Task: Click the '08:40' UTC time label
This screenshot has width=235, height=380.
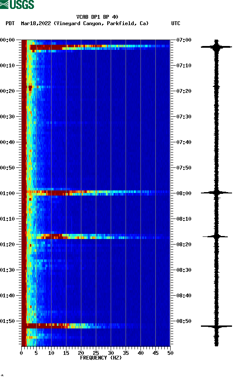Action: (x=184, y=296)
